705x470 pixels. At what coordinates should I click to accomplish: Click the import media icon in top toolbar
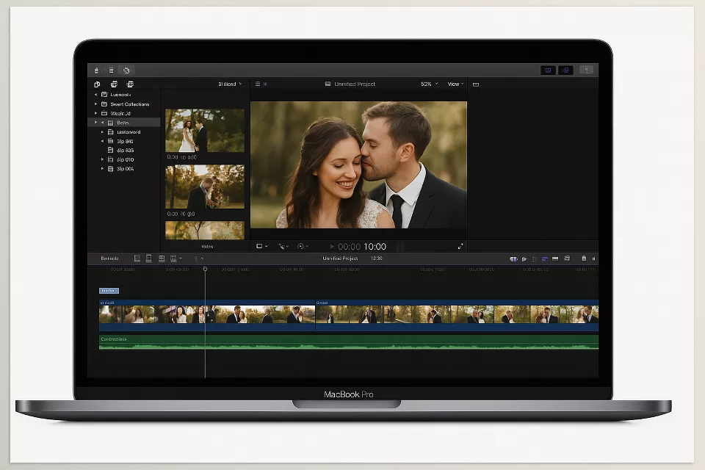[x=96, y=70]
